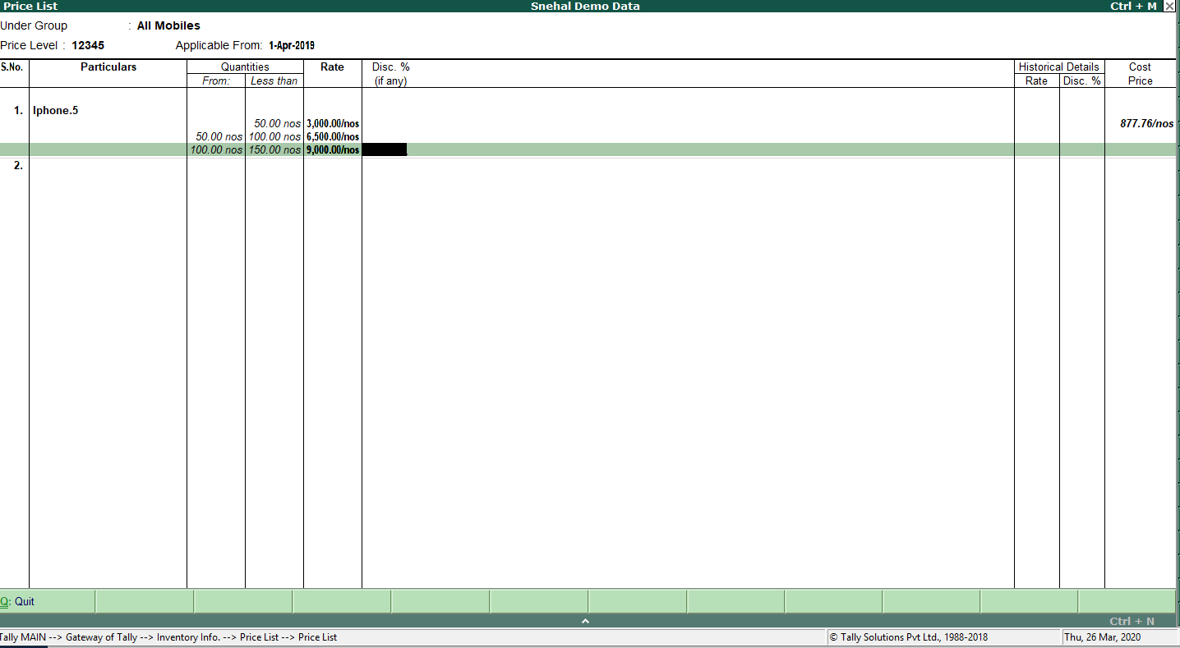Click the All Mobiles group name

pyautogui.click(x=168, y=25)
